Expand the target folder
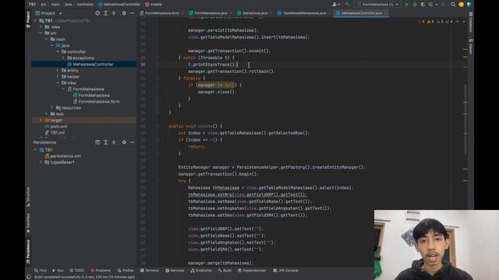The width and height of the screenshot is (499, 280). click(41, 121)
